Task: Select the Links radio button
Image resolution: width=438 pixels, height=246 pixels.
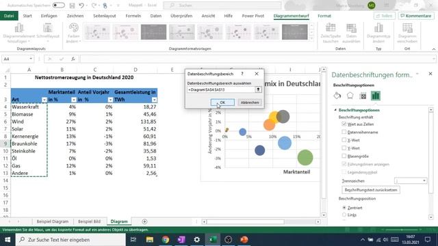Action: (344, 215)
